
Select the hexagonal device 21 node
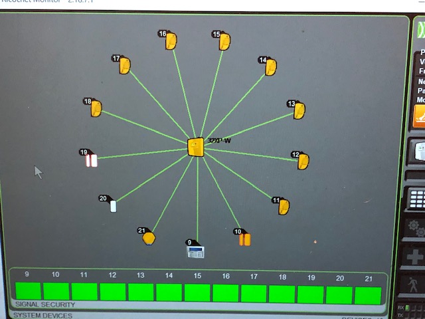point(149,238)
